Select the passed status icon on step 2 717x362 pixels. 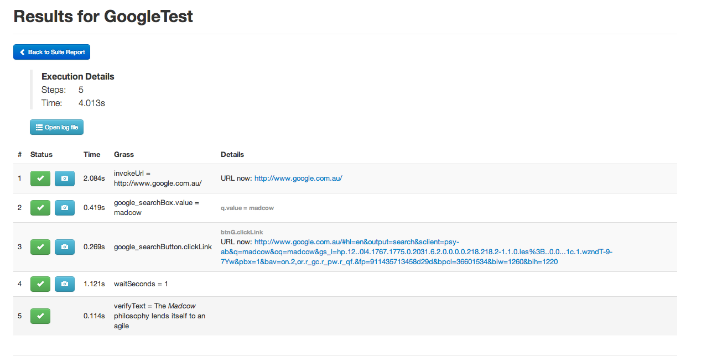point(40,207)
